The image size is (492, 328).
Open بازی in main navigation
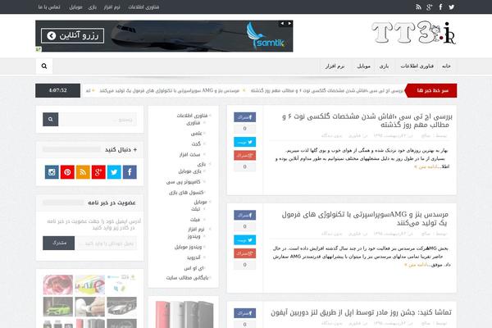pos(384,66)
